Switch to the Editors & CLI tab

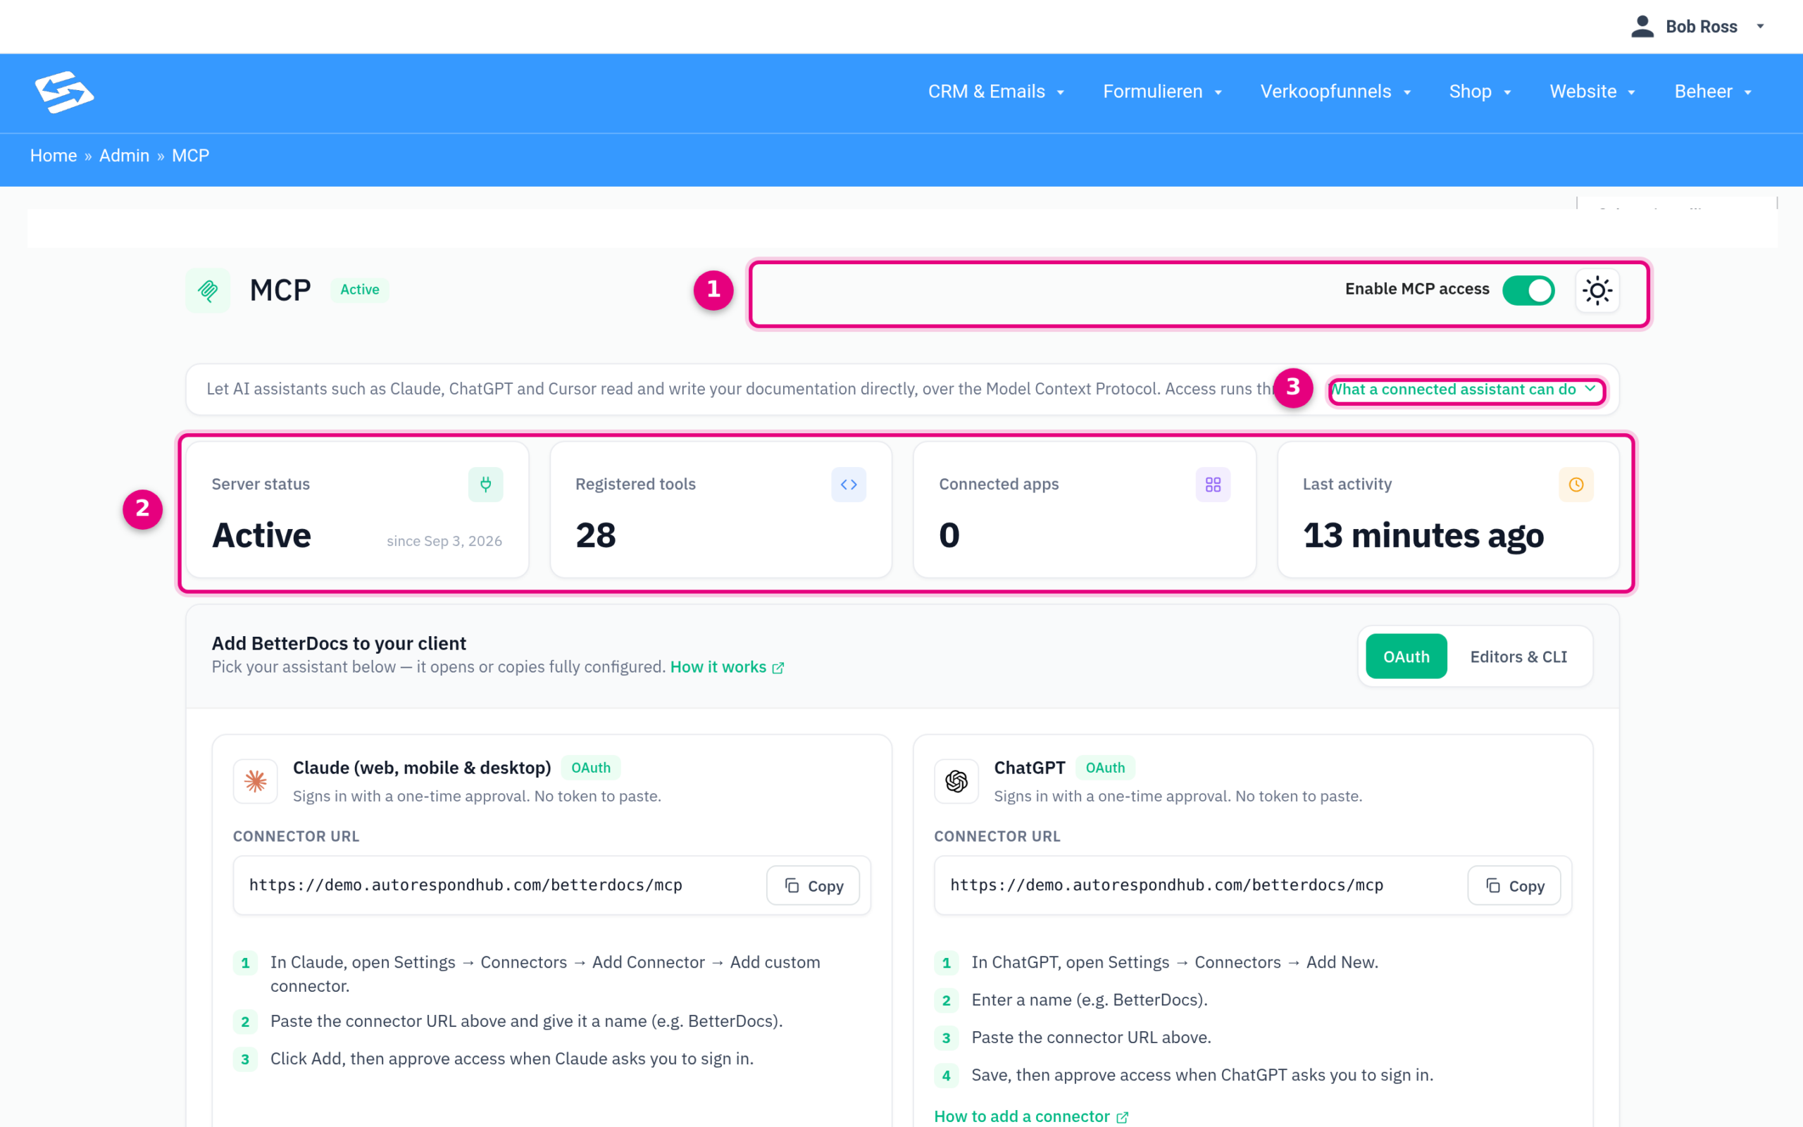[x=1518, y=656]
